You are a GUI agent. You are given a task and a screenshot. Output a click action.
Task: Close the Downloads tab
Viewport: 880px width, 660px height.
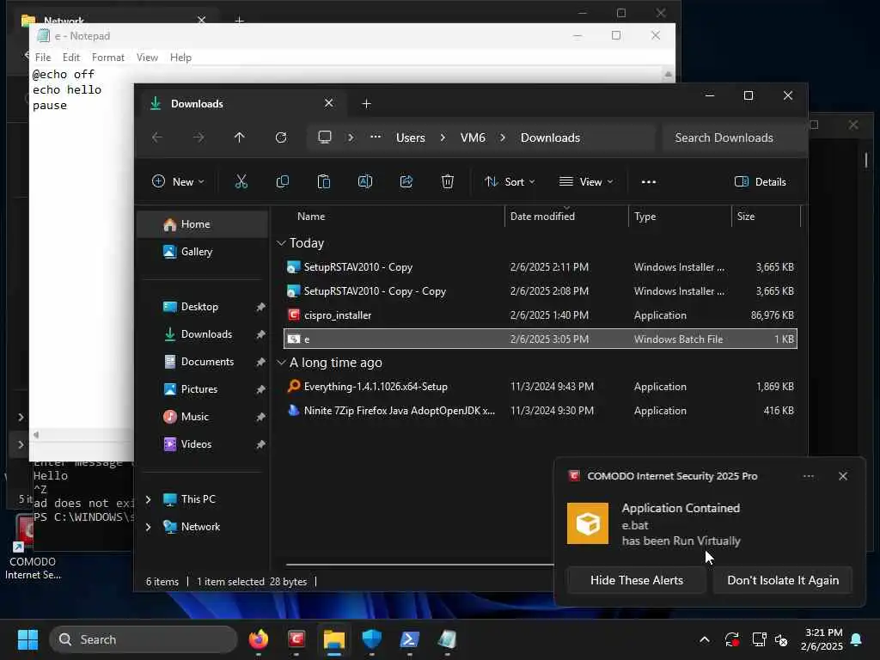pos(329,103)
